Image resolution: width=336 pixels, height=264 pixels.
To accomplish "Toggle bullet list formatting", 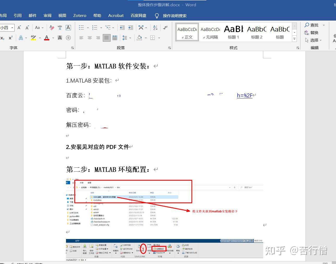I will 81,28.
